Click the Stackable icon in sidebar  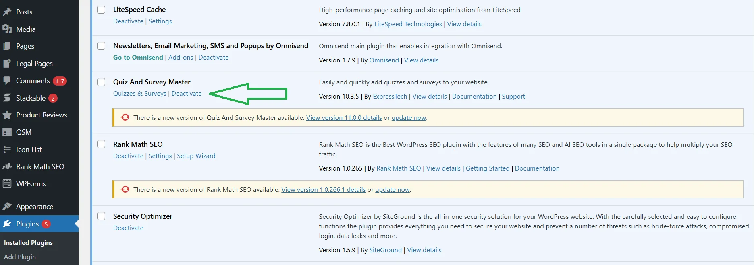[7, 98]
